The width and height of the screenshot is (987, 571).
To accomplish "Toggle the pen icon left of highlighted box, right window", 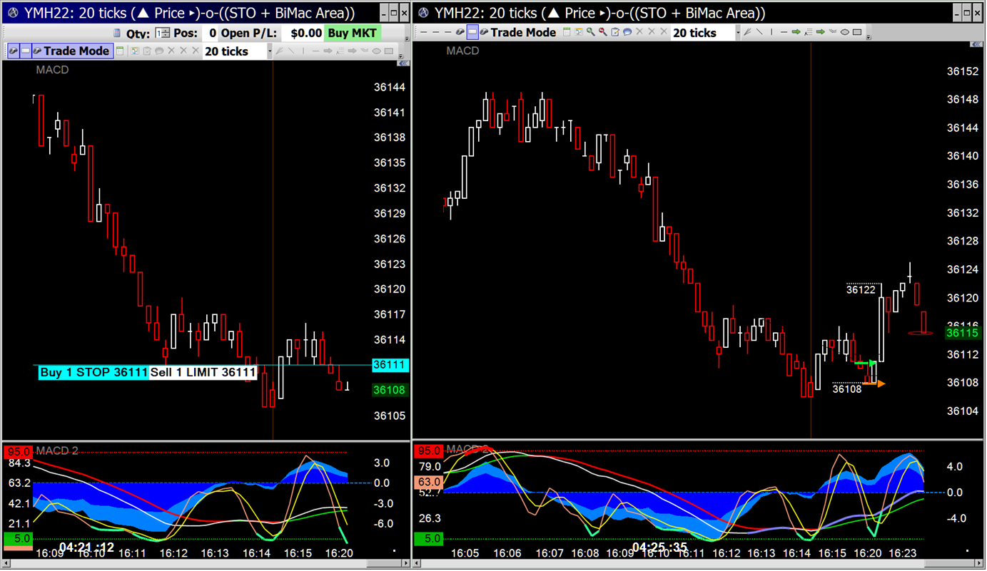I will tap(460, 32).
